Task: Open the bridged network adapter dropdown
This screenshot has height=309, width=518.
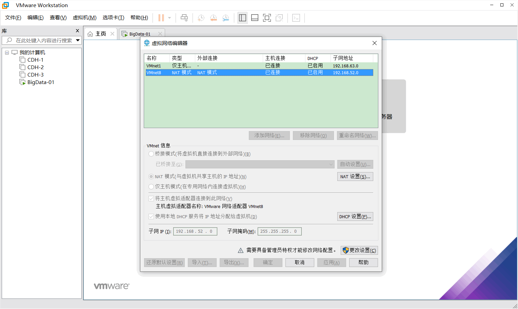Action: pos(331,164)
